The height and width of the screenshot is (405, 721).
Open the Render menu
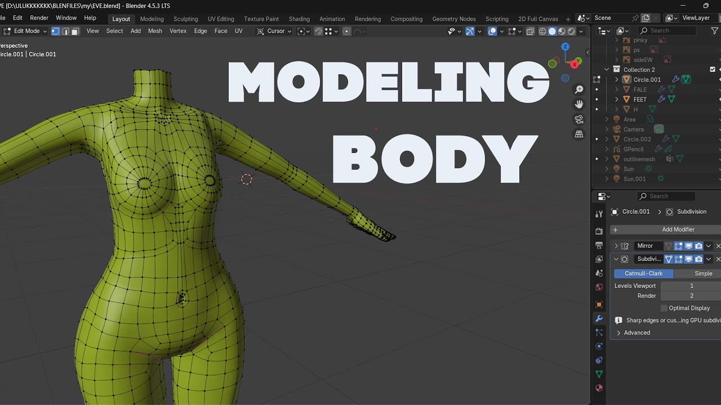pyautogui.click(x=39, y=18)
